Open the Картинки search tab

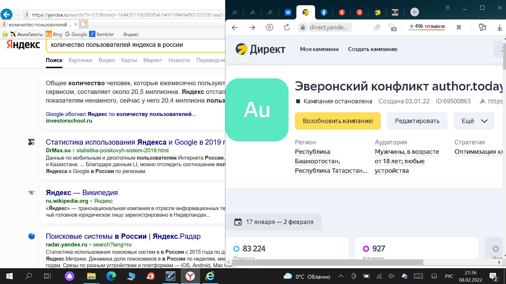[x=80, y=60]
